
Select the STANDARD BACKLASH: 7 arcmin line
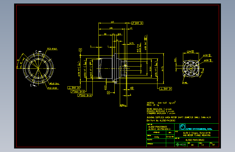tap(161, 113)
